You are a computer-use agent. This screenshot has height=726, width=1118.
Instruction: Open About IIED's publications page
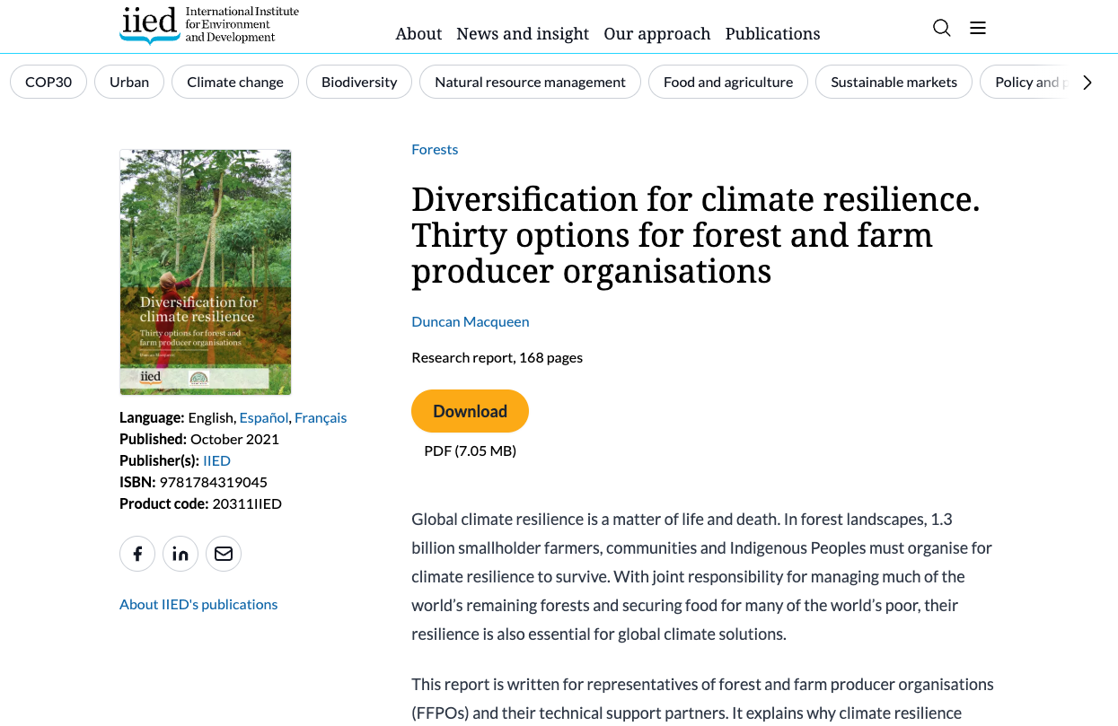pos(198,604)
